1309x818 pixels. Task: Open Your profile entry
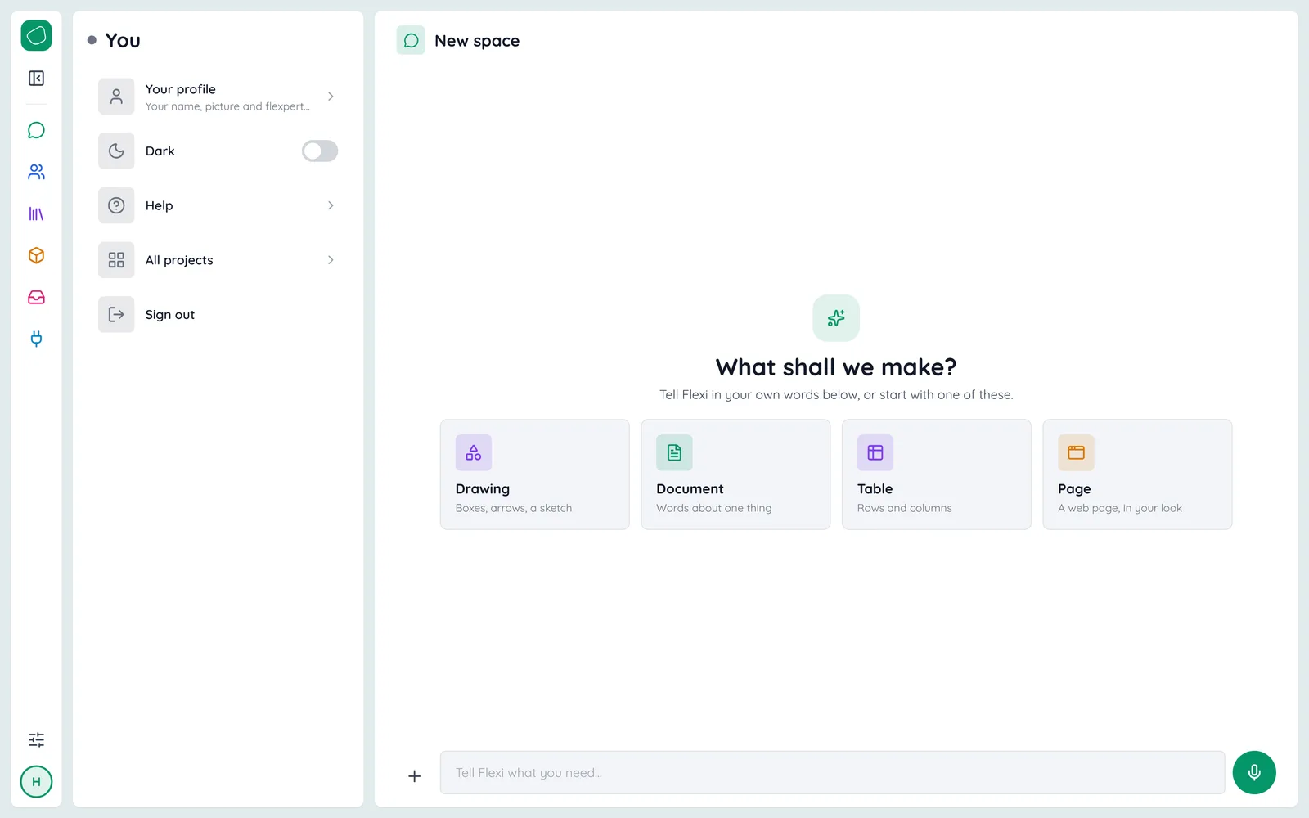(218, 97)
